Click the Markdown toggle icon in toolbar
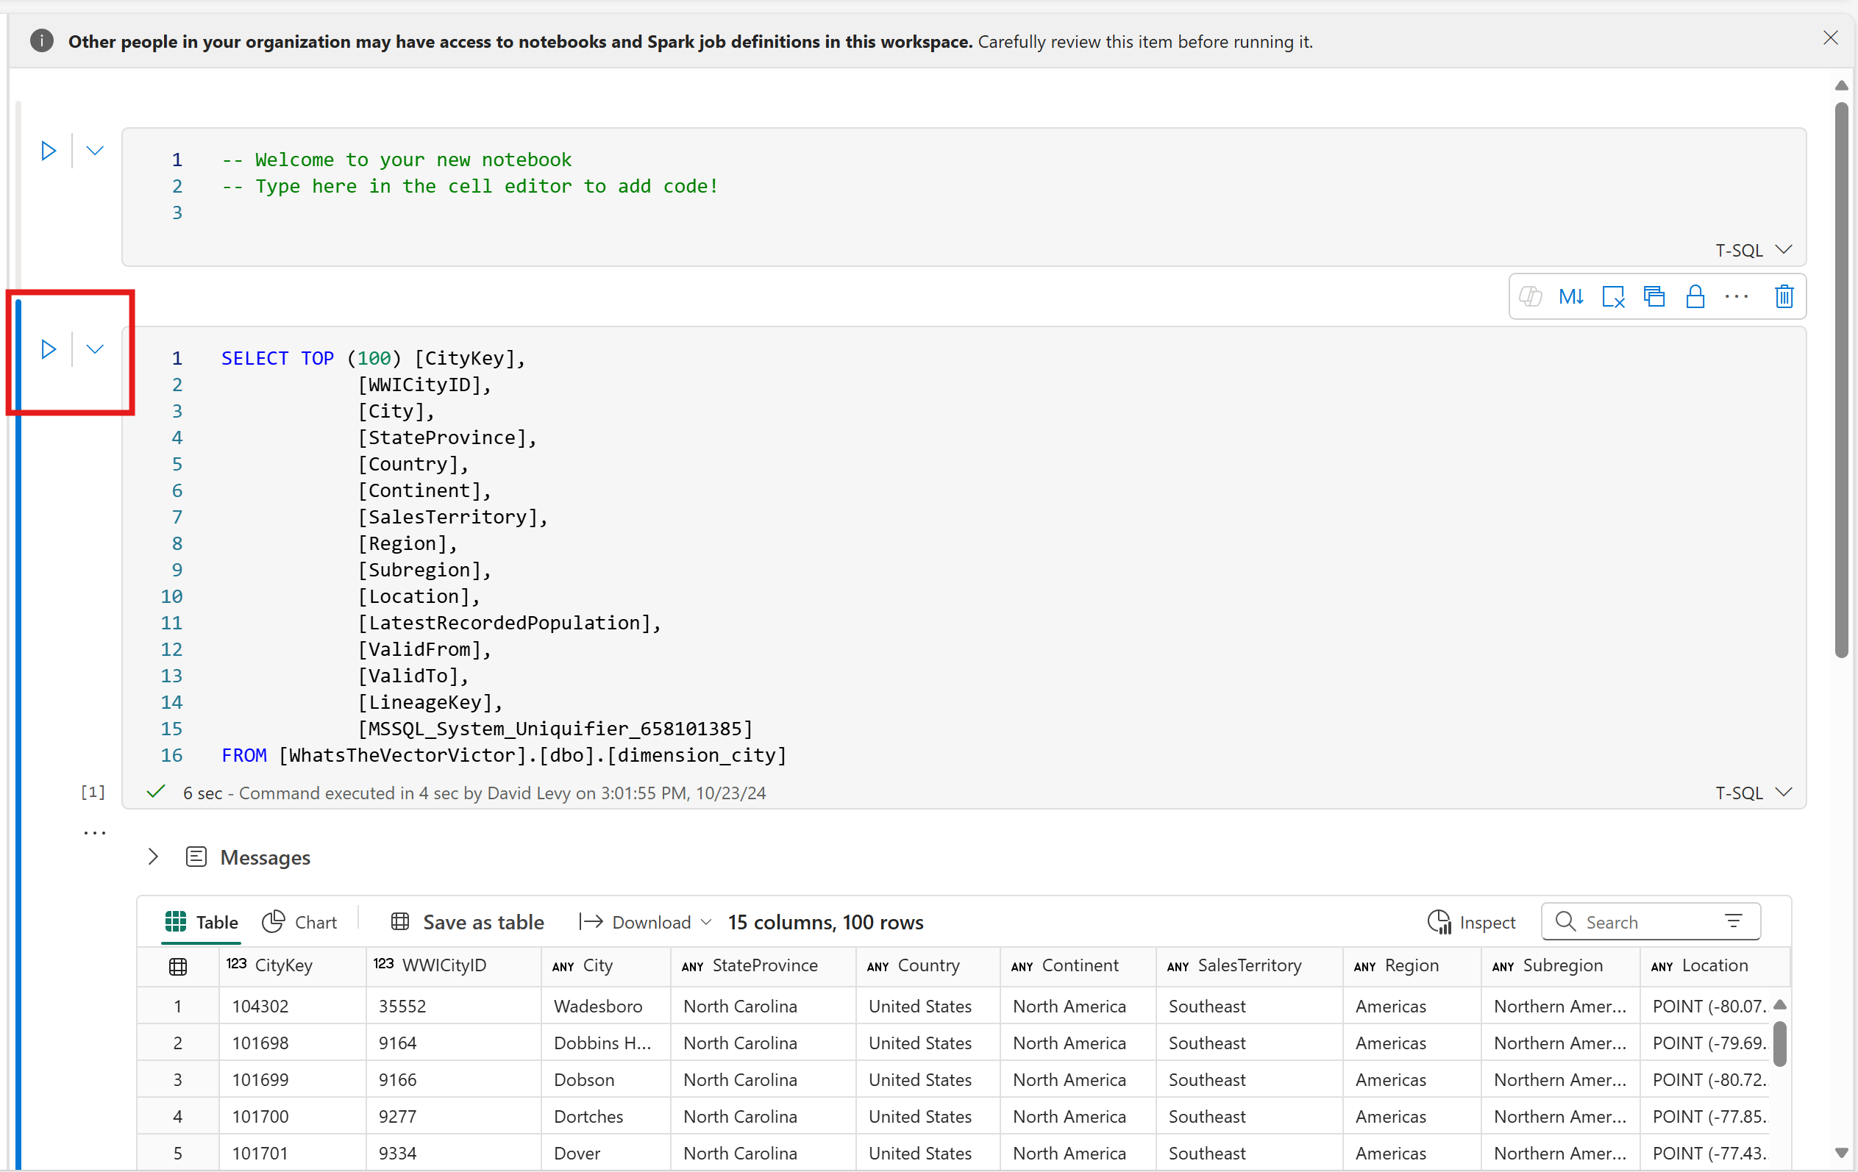 click(x=1569, y=296)
